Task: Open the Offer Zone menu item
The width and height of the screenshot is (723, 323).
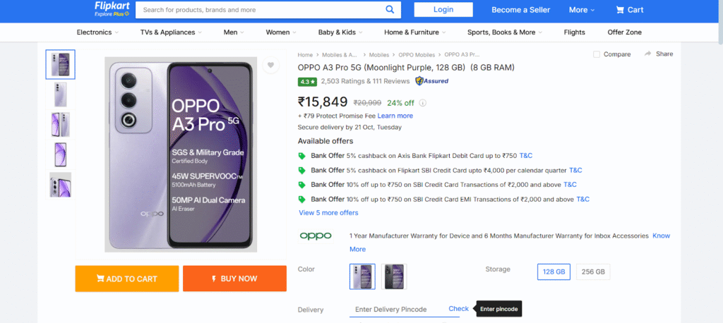Action: (x=624, y=32)
